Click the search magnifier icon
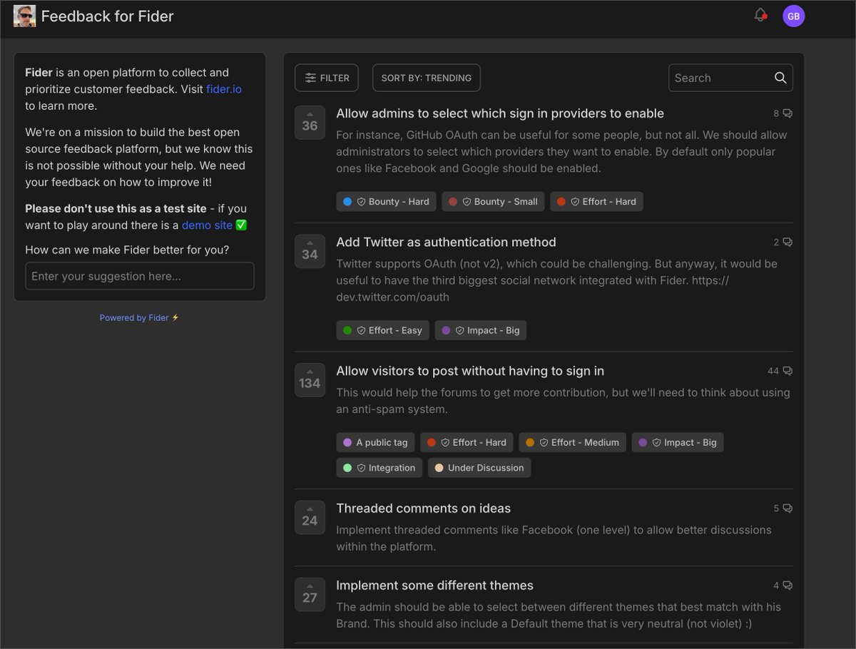The height and width of the screenshot is (649, 856). pyautogui.click(x=780, y=78)
